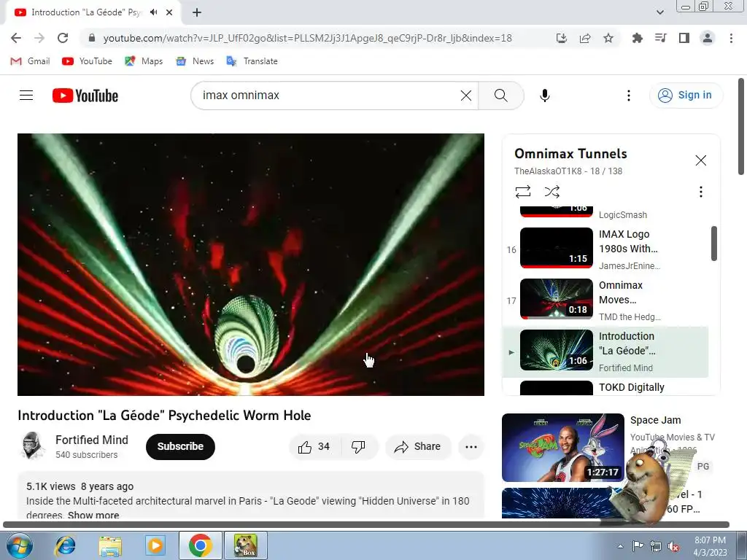Pause the video by clicking player

251,264
